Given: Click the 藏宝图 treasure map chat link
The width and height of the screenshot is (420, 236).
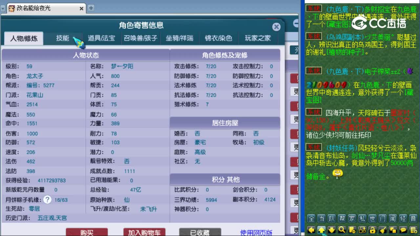Looking at the screenshot, I should 338,25.
